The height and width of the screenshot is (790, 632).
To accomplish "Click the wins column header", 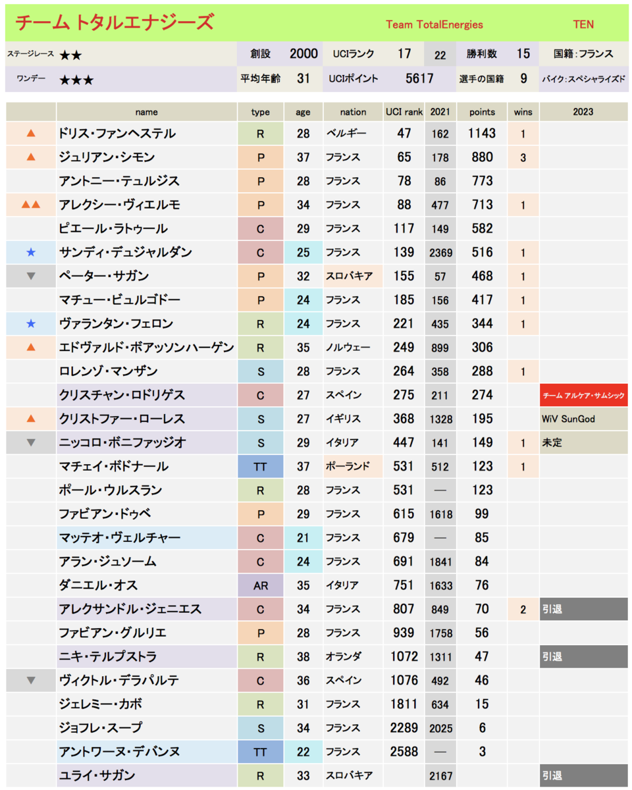I will pos(523,112).
